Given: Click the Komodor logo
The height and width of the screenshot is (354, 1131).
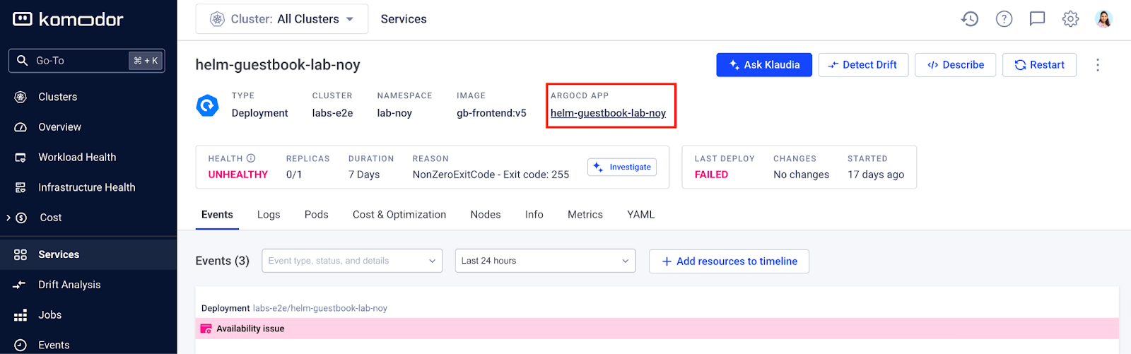Looking at the screenshot, I should (x=68, y=19).
